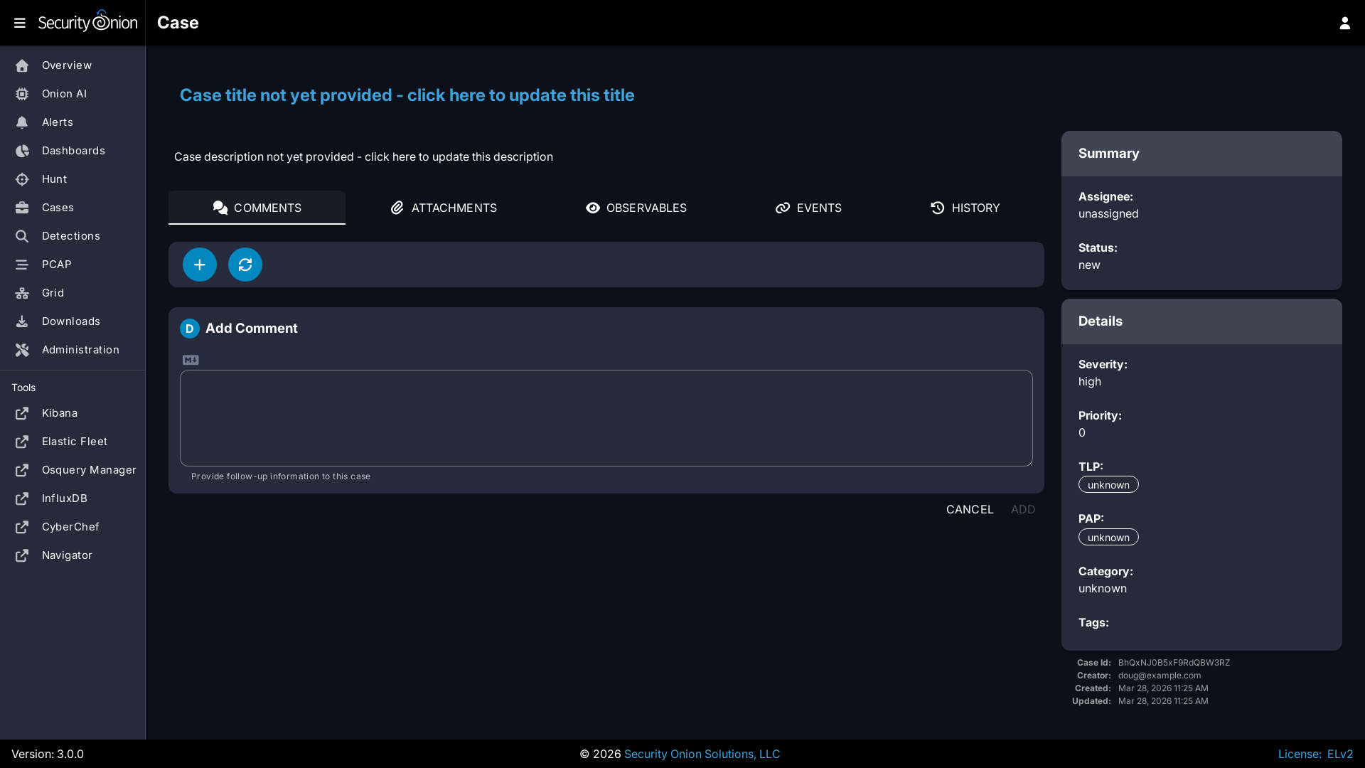
Task: Click the Detections magnifier icon
Action: (x=22, y=236)
